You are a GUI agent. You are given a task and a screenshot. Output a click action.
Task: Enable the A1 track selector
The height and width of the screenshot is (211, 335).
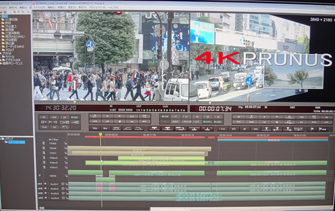pos(186,117)
